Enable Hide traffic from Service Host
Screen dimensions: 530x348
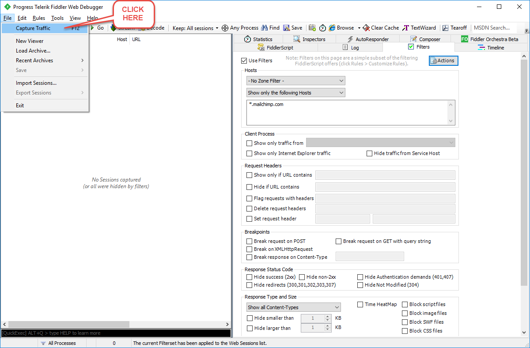pos(370,153)
